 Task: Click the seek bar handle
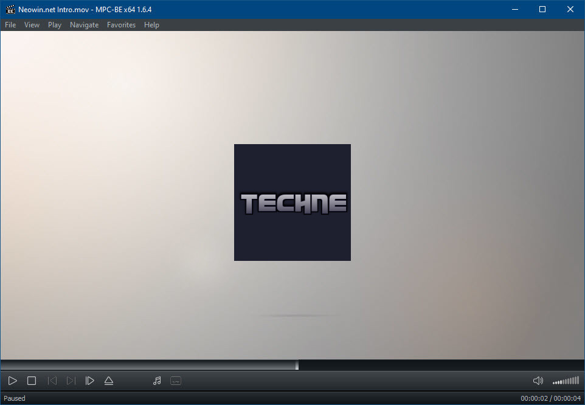point(297,365)
